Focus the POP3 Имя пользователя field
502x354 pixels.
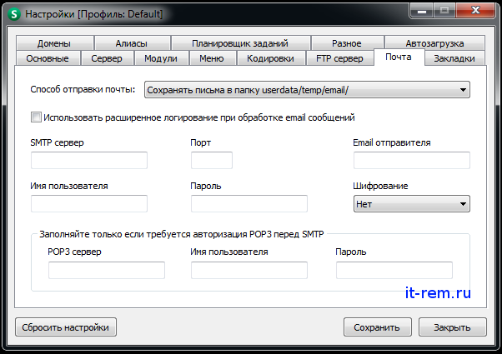[249, 270]
